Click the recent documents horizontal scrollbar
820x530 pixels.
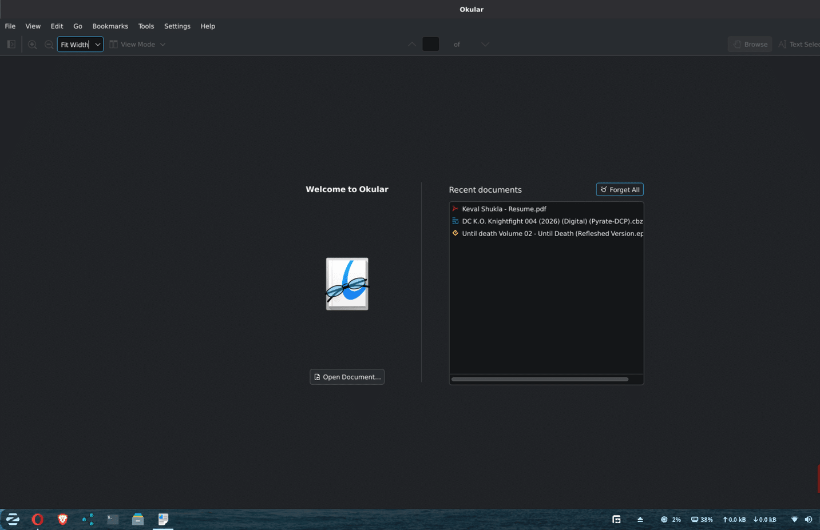540,379
